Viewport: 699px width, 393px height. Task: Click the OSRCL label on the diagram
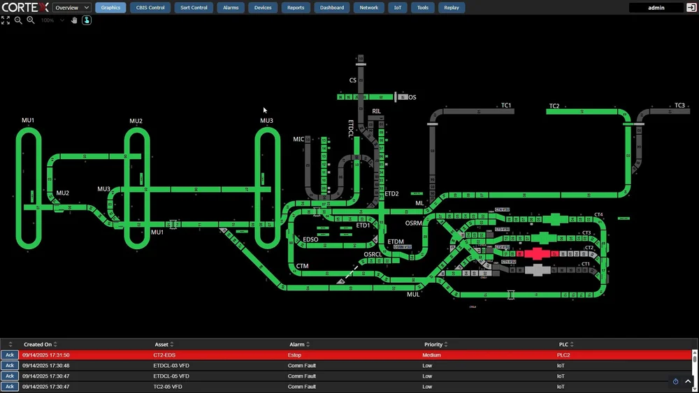coord(373,255)
